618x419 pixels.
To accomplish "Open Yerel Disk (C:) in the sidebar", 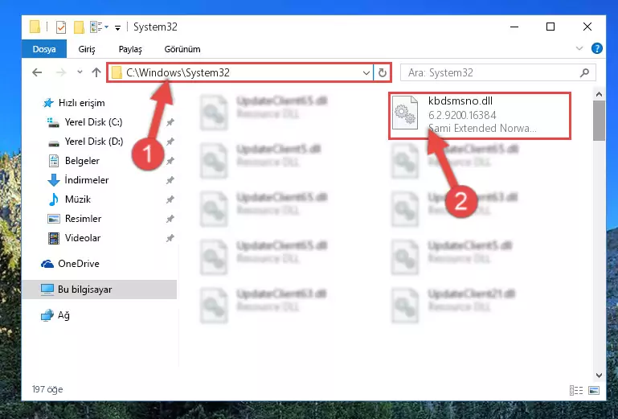I will [84, 122].
